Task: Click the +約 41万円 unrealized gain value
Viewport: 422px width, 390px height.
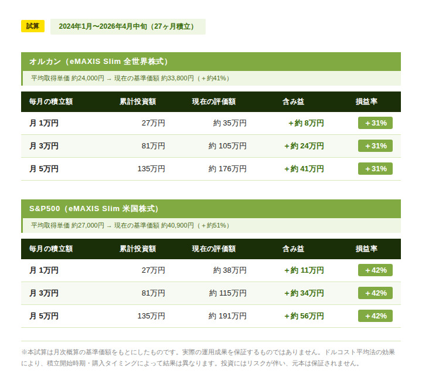Action: pyautogui.click(x=304, y=169)
